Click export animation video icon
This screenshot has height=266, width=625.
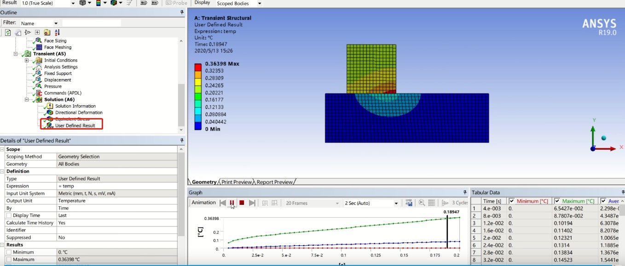coord(409,203)
